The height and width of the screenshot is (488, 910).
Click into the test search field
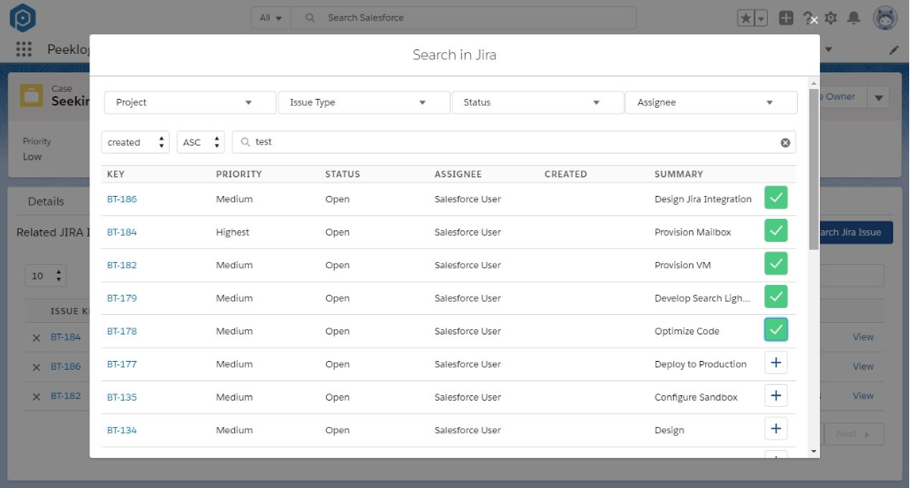(x=513, y=143)
